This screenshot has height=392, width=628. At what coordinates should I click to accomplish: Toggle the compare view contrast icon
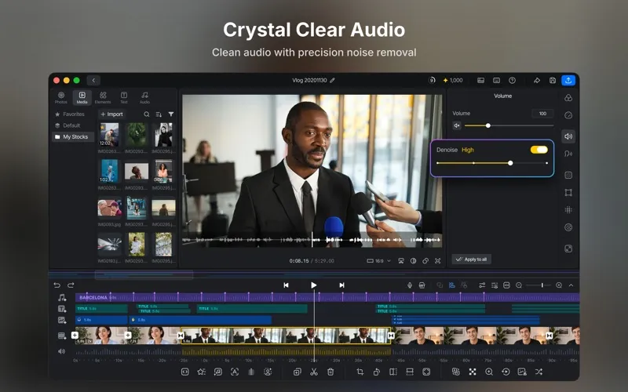(414, 261)
